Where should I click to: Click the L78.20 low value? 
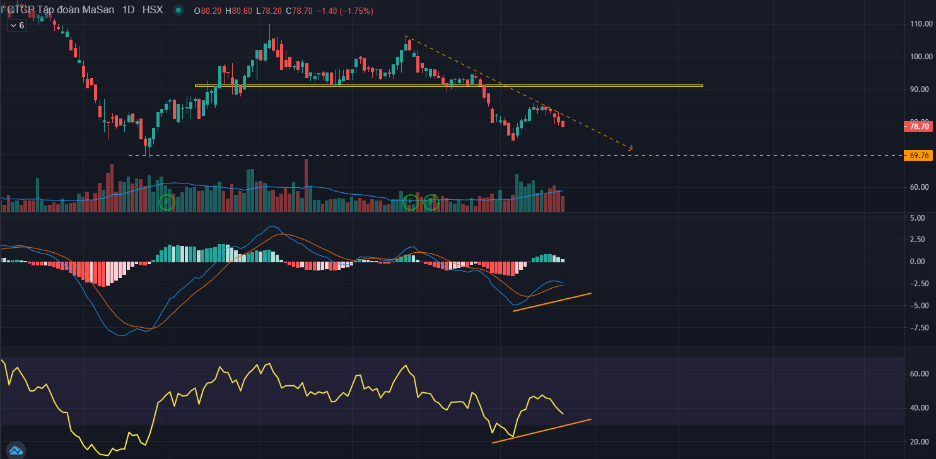[269, 11]
